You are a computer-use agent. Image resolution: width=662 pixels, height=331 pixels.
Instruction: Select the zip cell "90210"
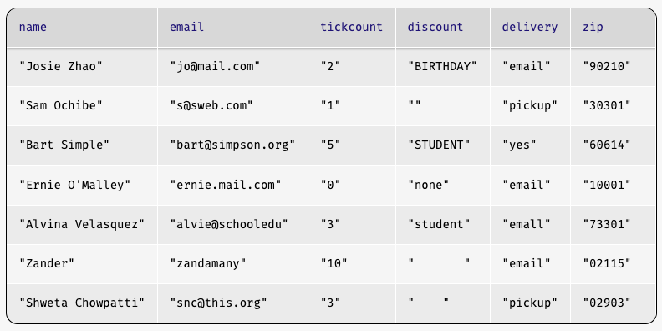pyautogui.click(x=613, y=67)
